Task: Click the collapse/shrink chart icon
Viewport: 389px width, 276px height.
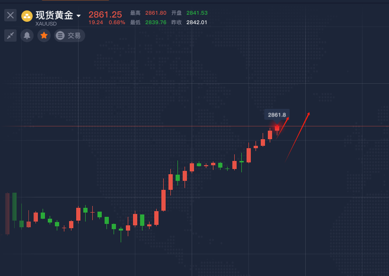Action: pos(10,36)
